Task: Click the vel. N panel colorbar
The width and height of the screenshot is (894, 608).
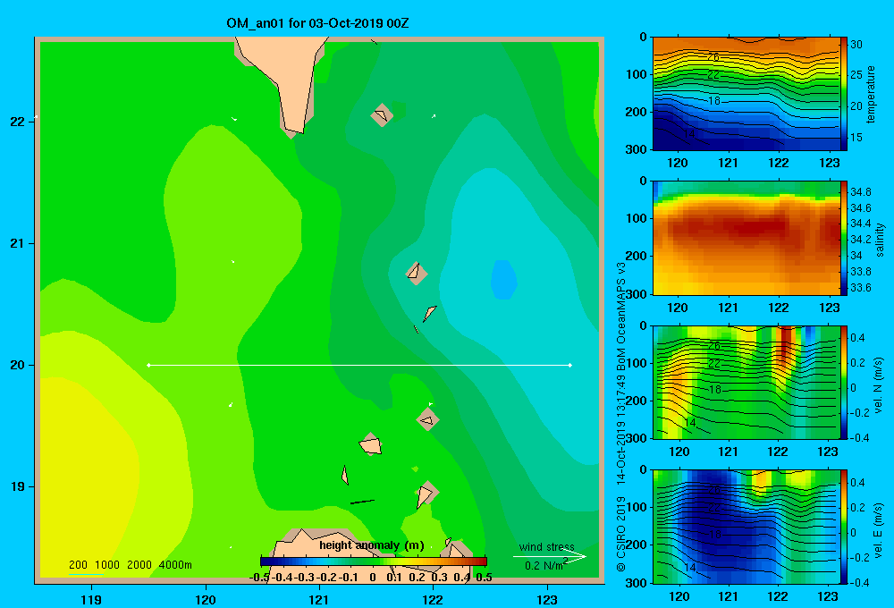Action: coord(844,382)
